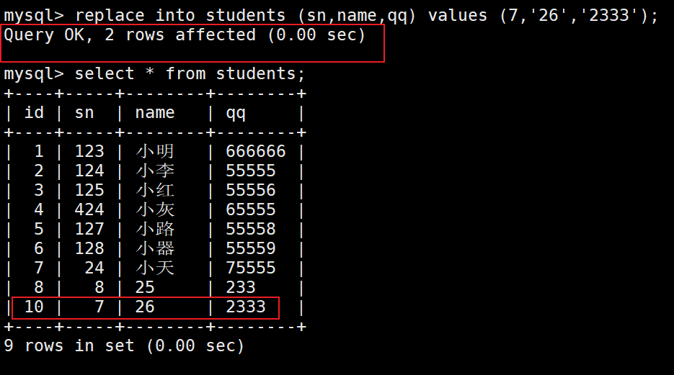
Task: Click the sn value 24
Action: tap(94, 268)
